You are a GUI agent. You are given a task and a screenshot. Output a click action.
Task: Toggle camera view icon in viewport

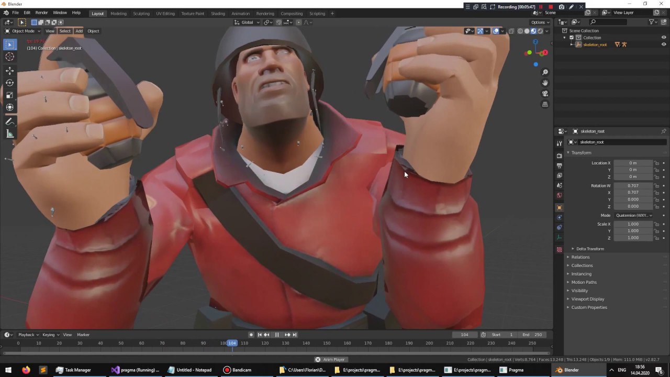tap(545, 94)
